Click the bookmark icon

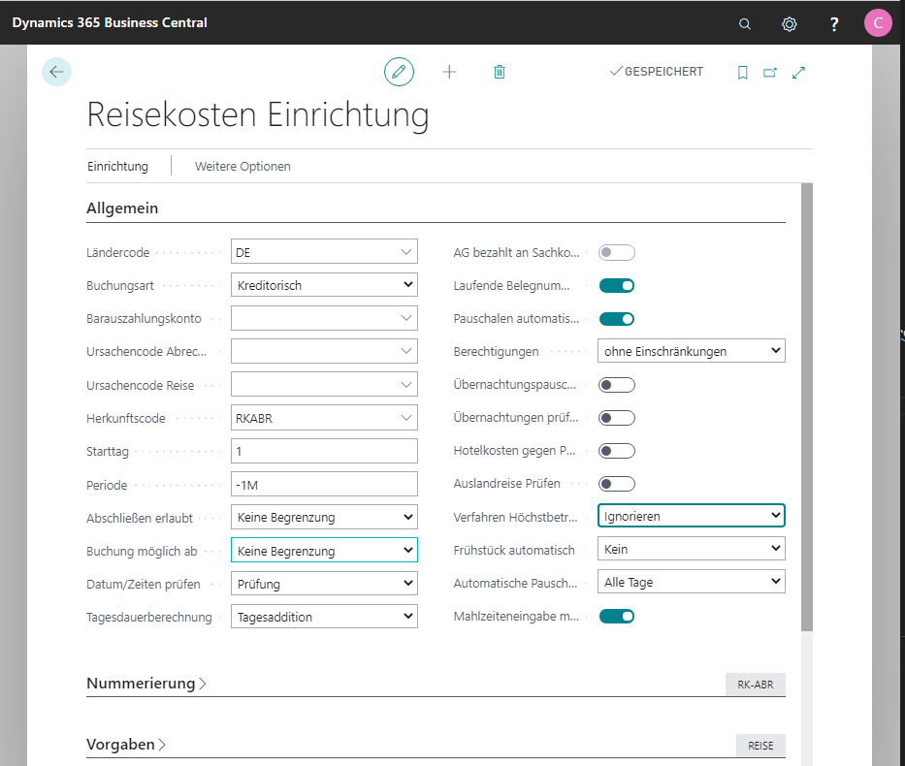(x=743, y=73)
